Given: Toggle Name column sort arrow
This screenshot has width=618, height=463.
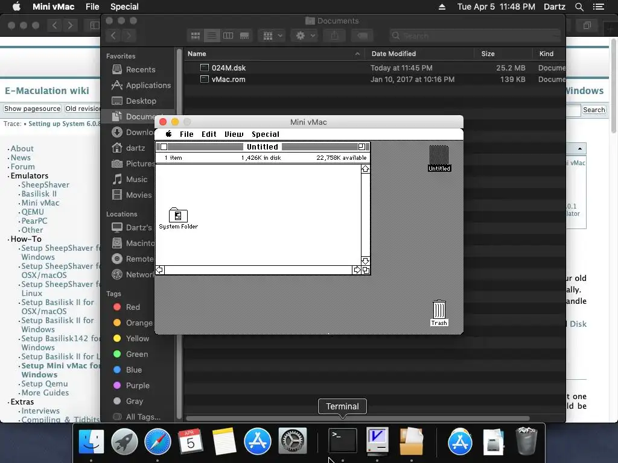Looking at the screenshot, I should pos(357,54).
